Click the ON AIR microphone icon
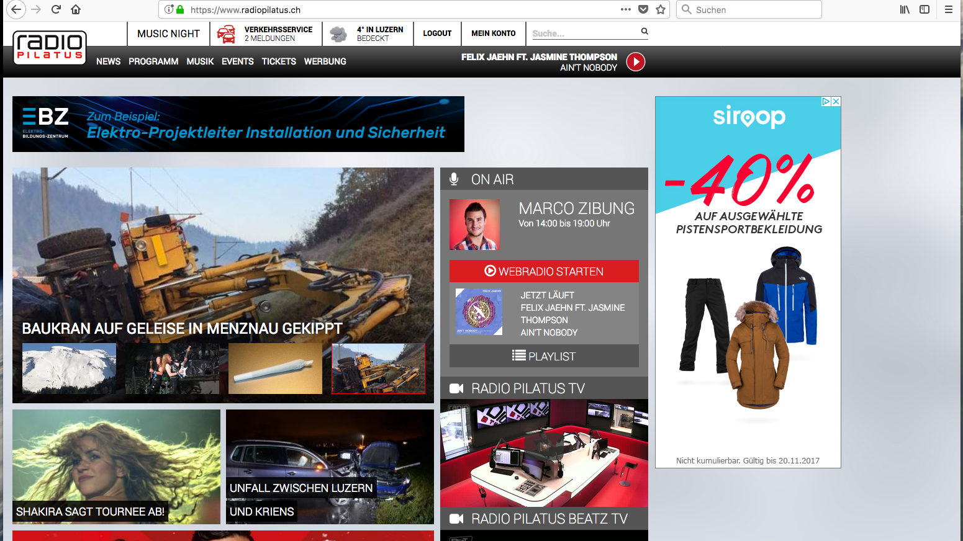The height and width of the screenshot is (541, 963). click(454, 179)
